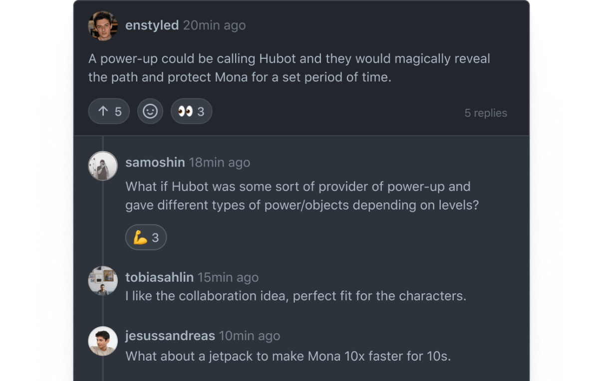Open jesussandreas's profile avatar
The width and height of the screenshot is (603, 381).
[x=103, y=341]
